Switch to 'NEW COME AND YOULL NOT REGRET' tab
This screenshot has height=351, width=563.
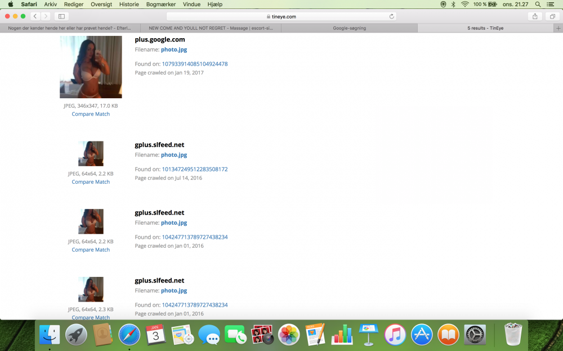pos(211,28)
